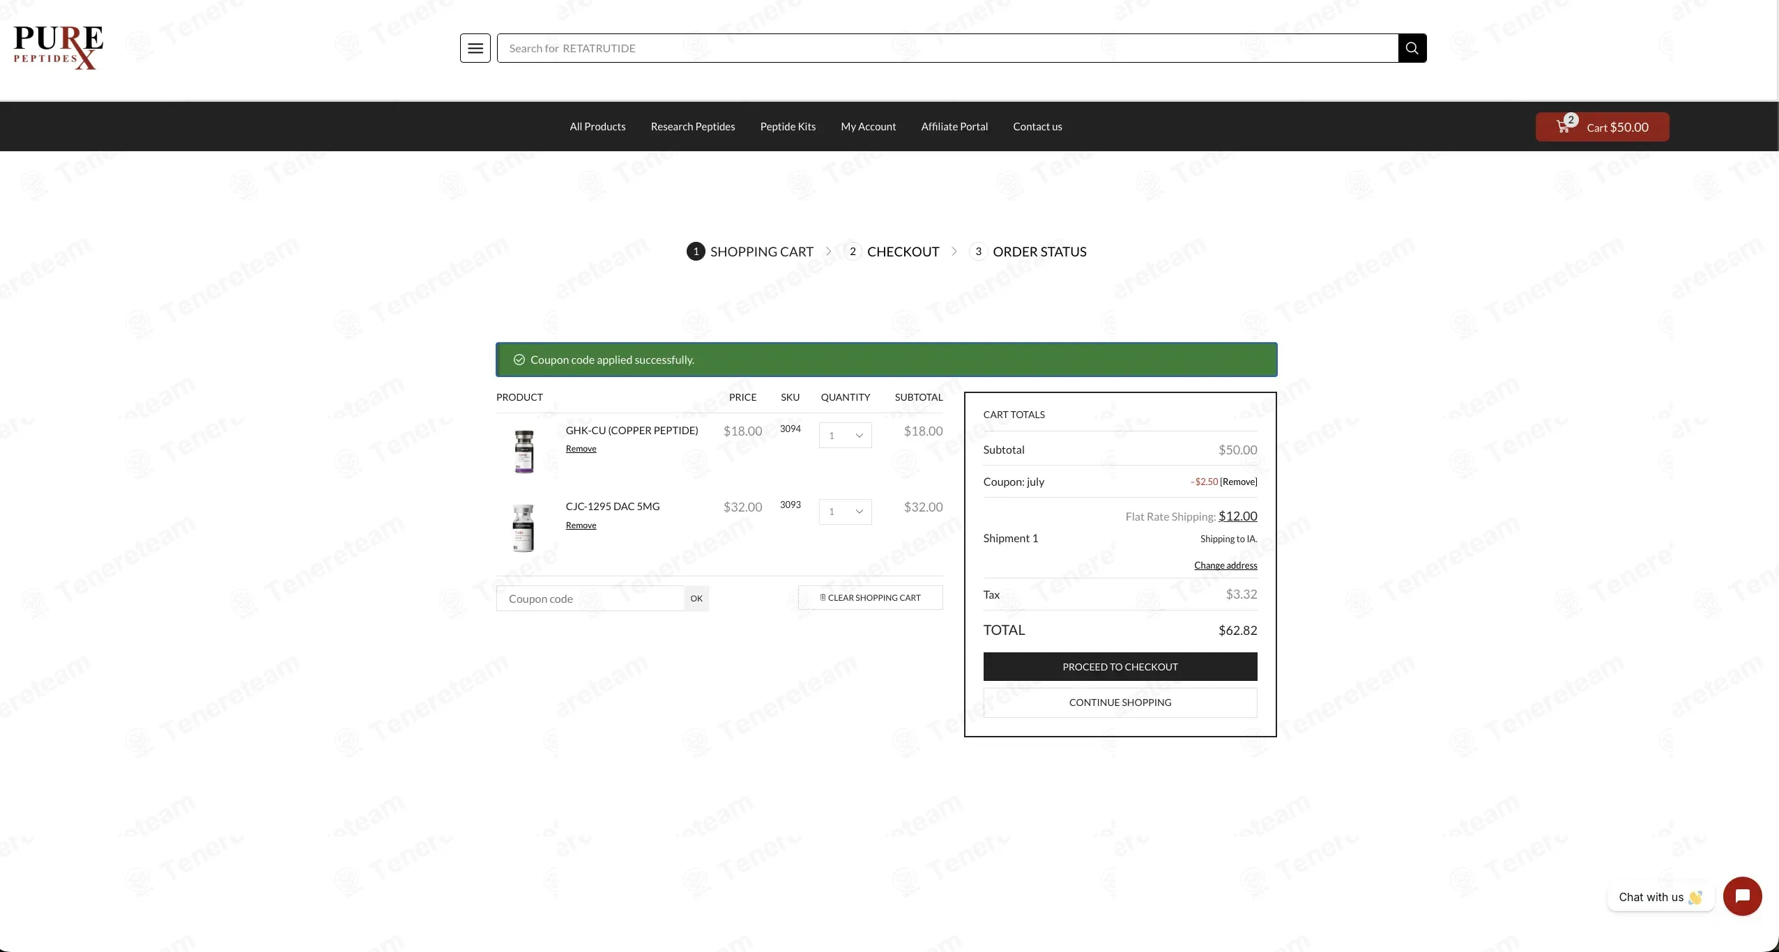
Task: Remove CJC-1295 DAC 5MG from cart
Action: (x=581, y=525)
